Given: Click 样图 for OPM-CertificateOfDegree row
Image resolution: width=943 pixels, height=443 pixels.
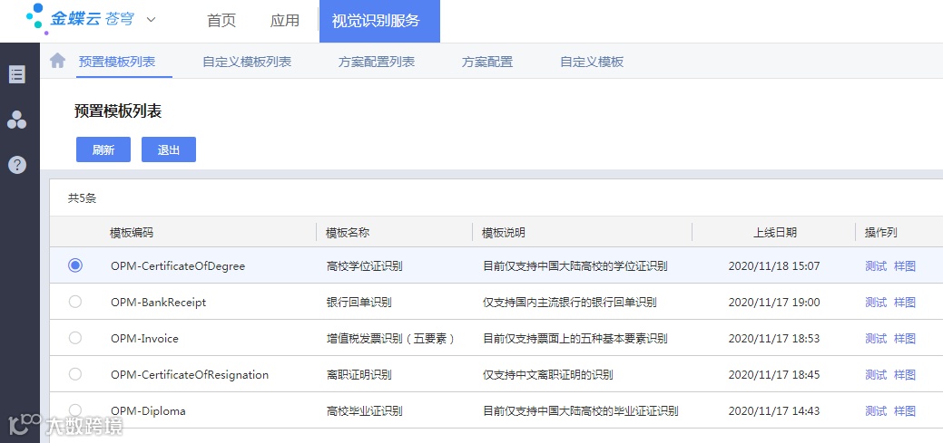Looking at the screenshot, I should [x=905, y=266].
